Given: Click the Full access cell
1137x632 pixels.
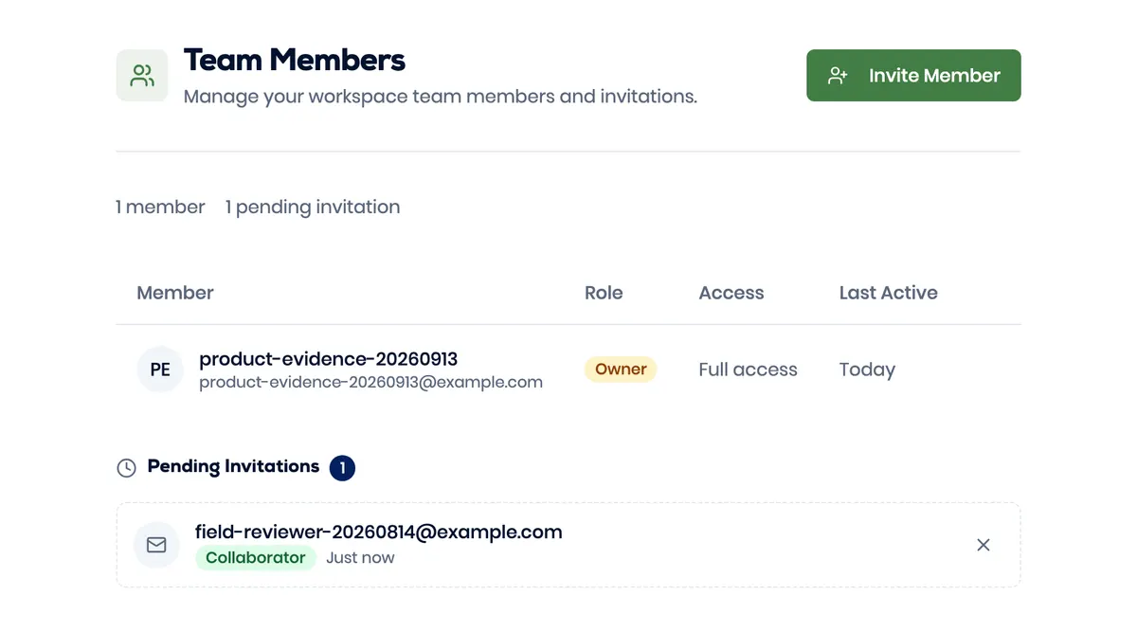Looking at the screenshot, I should (749, 370).
